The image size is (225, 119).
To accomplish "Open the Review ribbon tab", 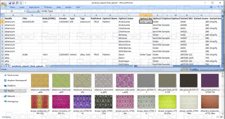I will pyautogui.click(x=68, y=7).
